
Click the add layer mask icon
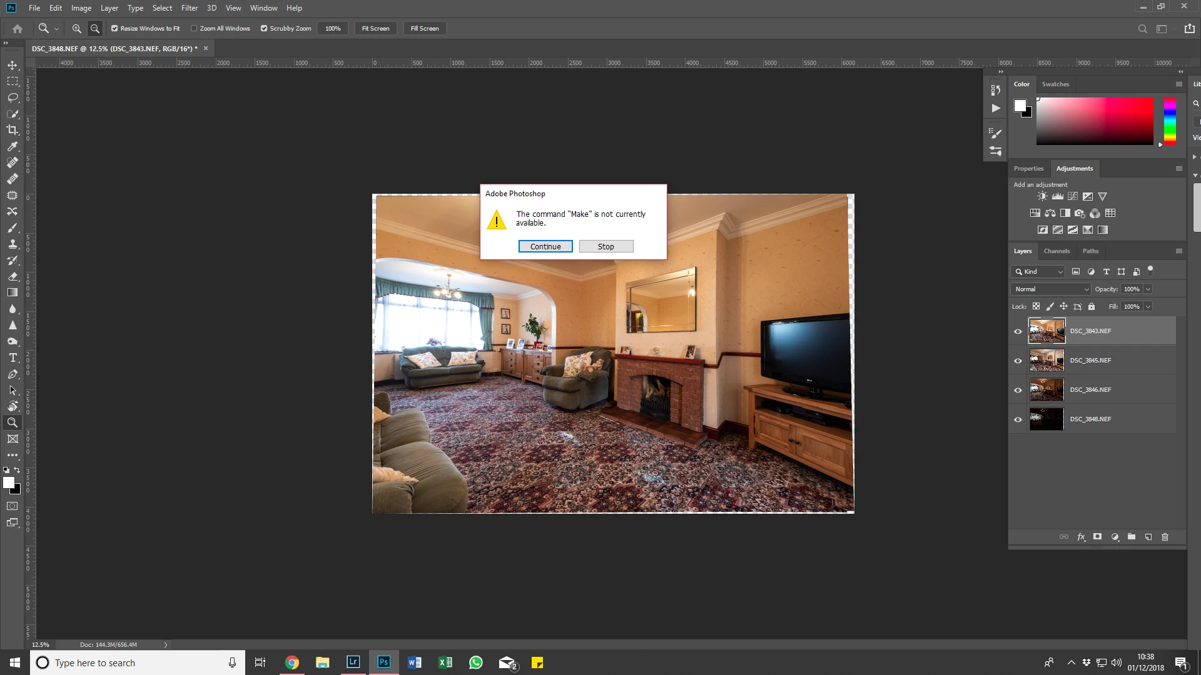tap(1097, 537)
